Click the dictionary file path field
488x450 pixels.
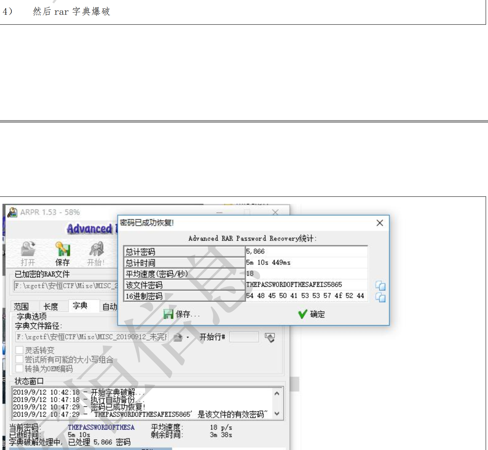pos(92,337)
